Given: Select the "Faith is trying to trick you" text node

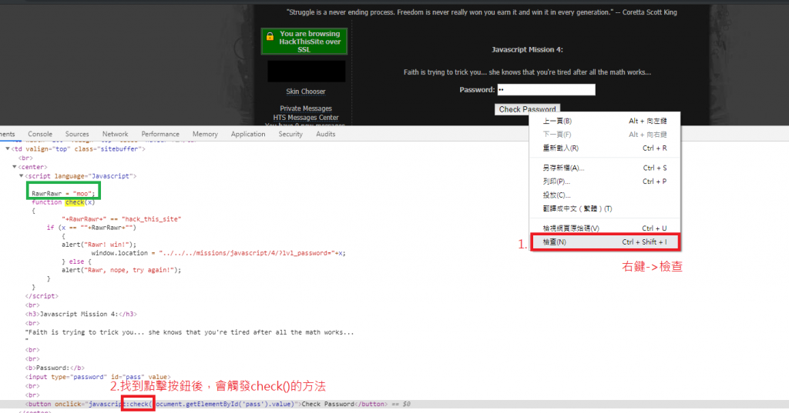Looking at the screenshot, I should click(190, 332).
